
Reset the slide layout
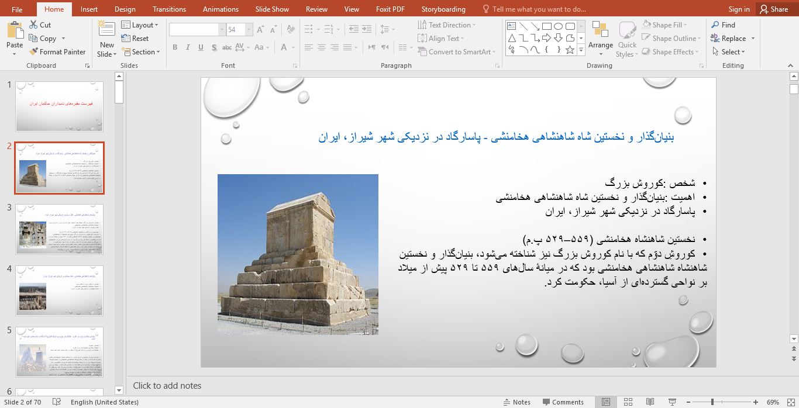click(x=135, y=39)
